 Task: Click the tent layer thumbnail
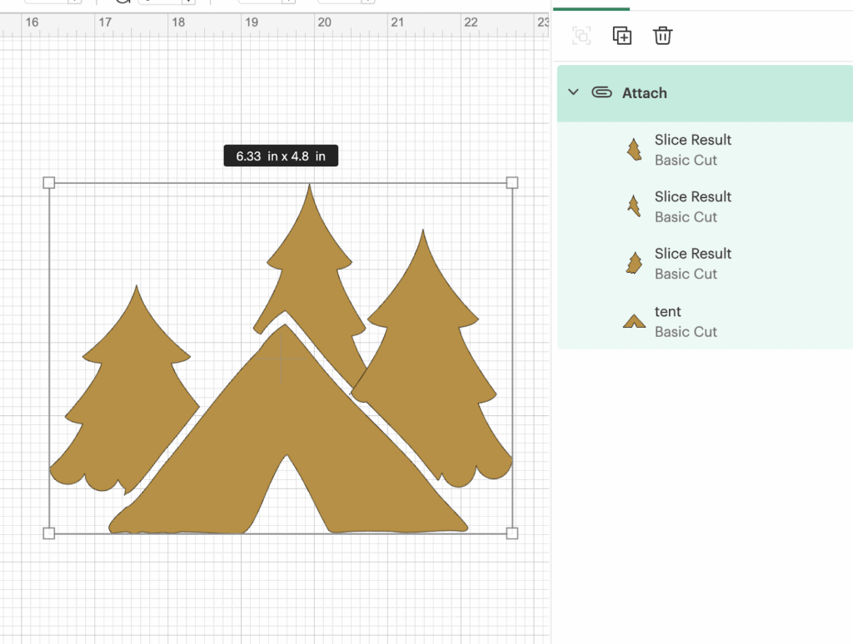[635, 321]
